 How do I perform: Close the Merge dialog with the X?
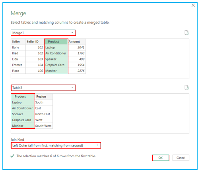point(193,6)
